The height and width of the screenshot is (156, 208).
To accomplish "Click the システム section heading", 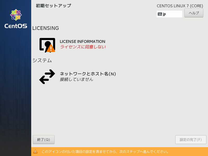I will tap(42, 61).
